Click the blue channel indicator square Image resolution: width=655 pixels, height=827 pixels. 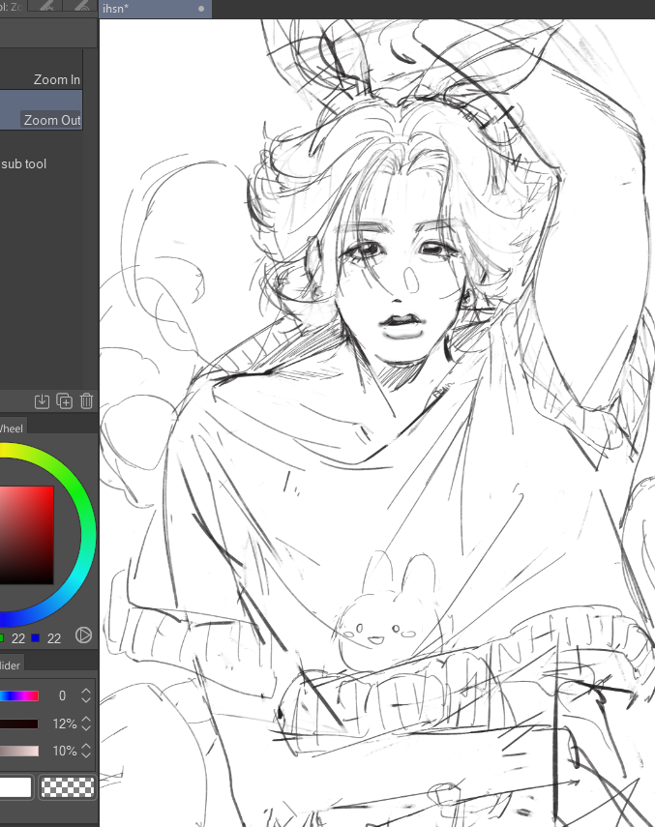click(36, 638)
